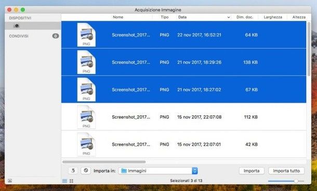This screenshot has height=191, width=317.
Task: Click the 64 KB size cell
Action: (252, 35)
